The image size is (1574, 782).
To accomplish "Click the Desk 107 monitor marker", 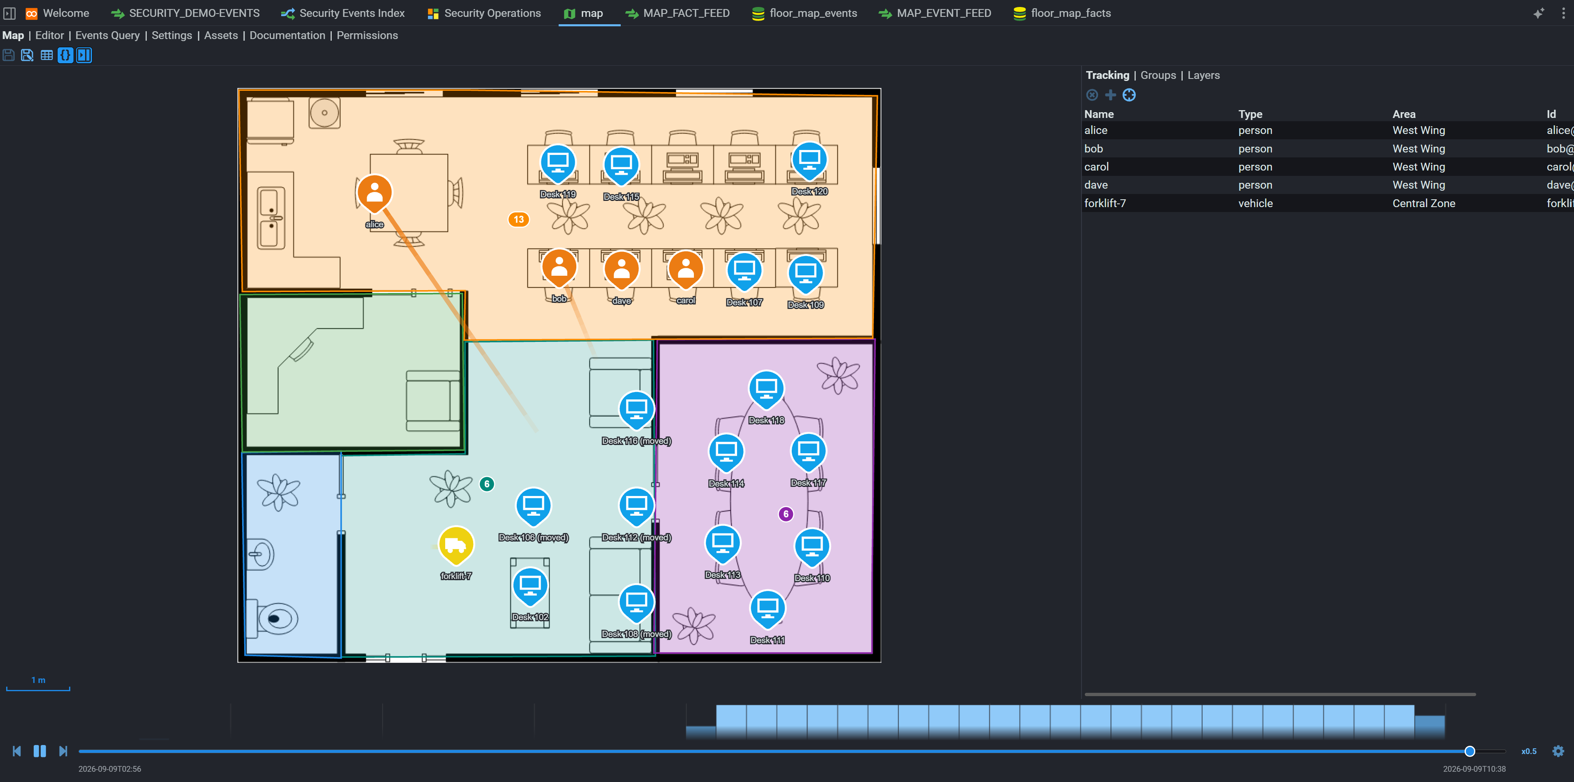I will tap(744, 272).
